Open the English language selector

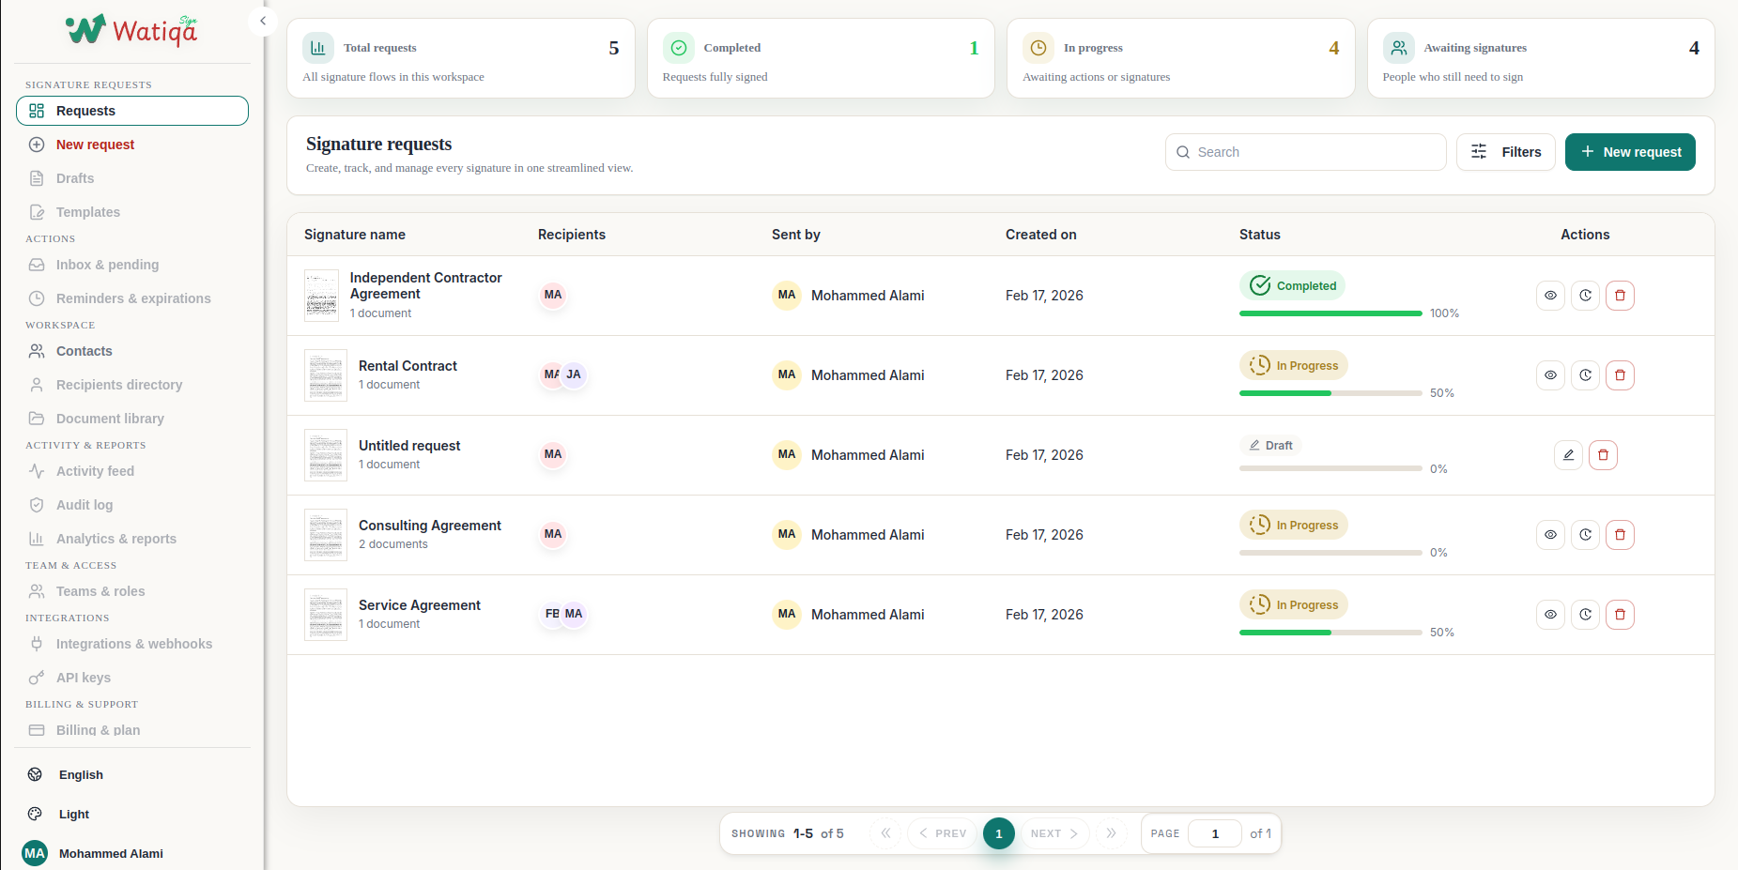tap(81, 774)
